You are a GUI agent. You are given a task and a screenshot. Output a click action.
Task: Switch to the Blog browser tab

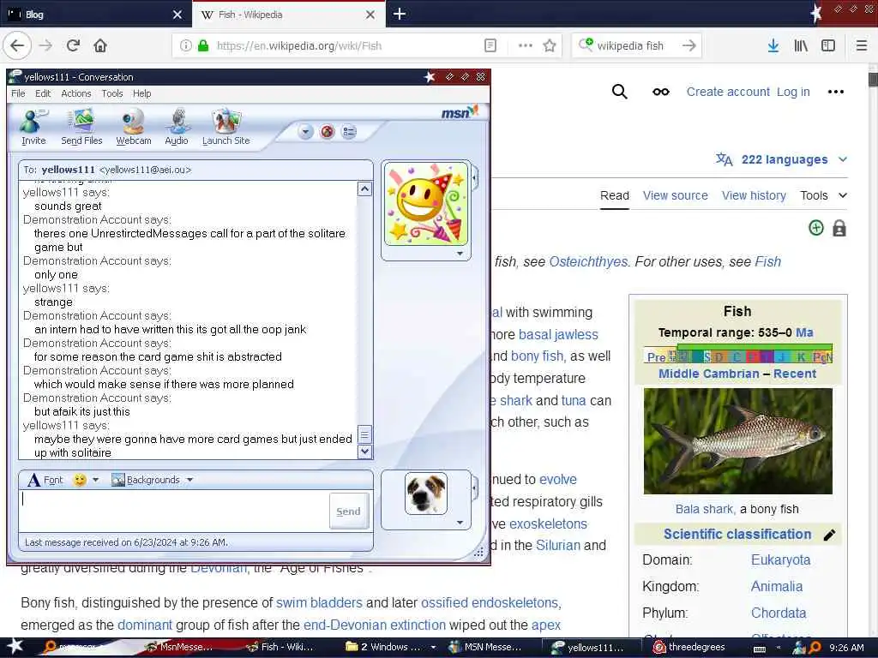click(x=95, y=15)
